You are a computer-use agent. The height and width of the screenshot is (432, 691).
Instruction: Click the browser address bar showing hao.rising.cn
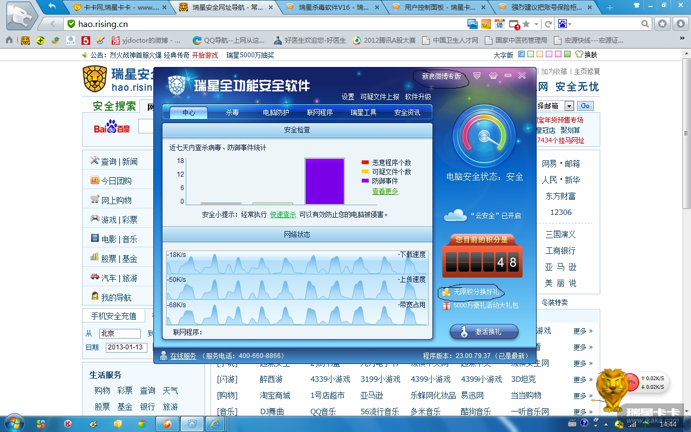click(265, 24)
